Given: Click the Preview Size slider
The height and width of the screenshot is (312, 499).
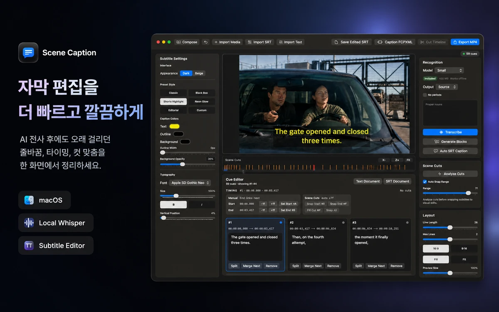Looking at the screenshot, I should click(450, 273).
